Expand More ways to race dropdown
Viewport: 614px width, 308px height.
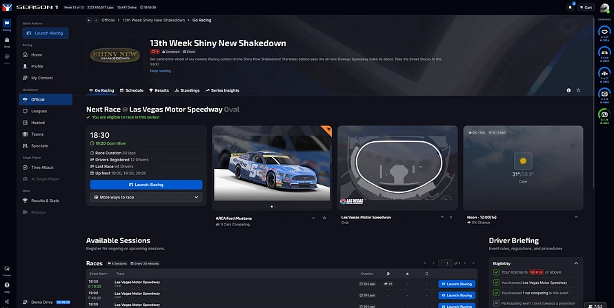pyautogui.click(x=146, y=197)
